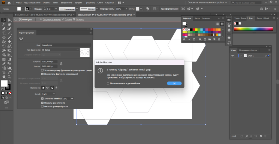The height and width of the screenshot is (144, 279).
Task: Open workspace 'Основные классические настройки' dropdown
Action: 207,3
